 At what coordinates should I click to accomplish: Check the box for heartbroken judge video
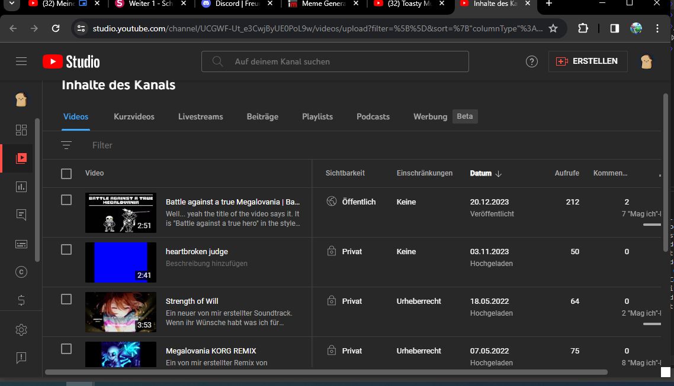[66, 249]
